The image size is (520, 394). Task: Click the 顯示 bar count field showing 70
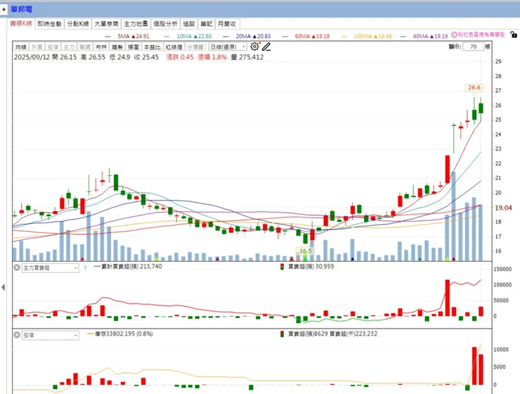pyautogui.click(x=473, y=47)
